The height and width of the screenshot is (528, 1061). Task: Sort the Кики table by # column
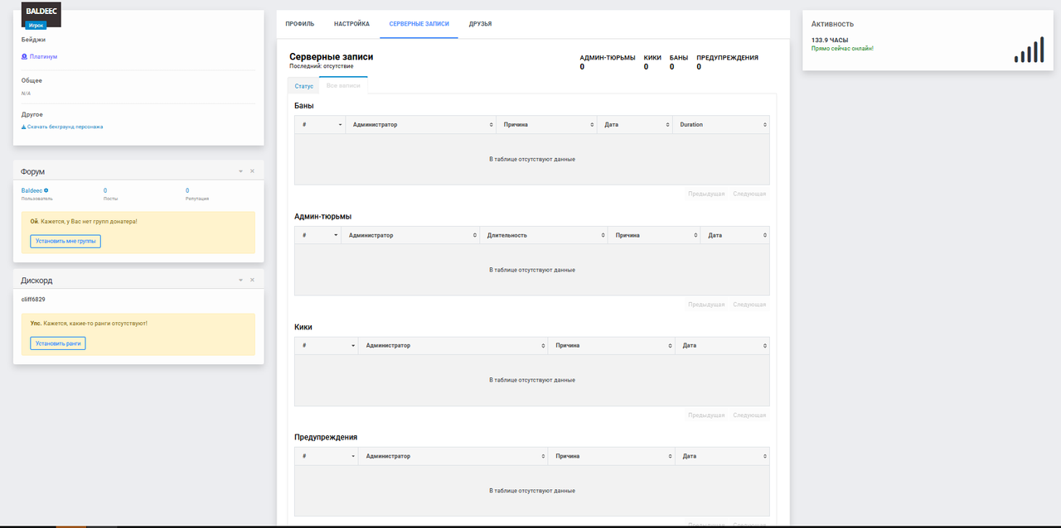327,346
